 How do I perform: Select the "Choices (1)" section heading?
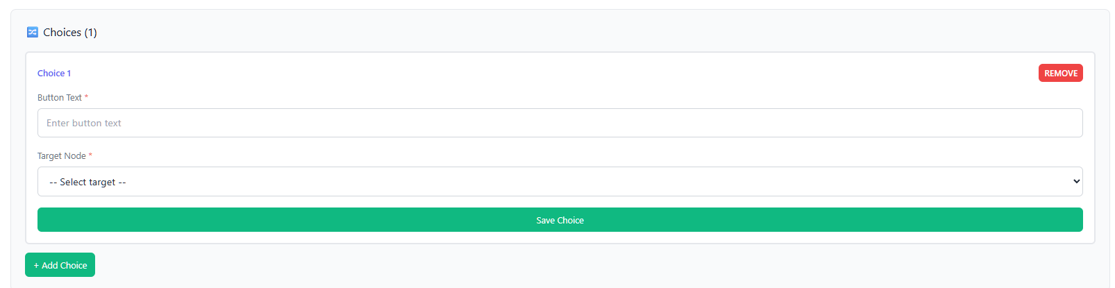coord(69,32)
